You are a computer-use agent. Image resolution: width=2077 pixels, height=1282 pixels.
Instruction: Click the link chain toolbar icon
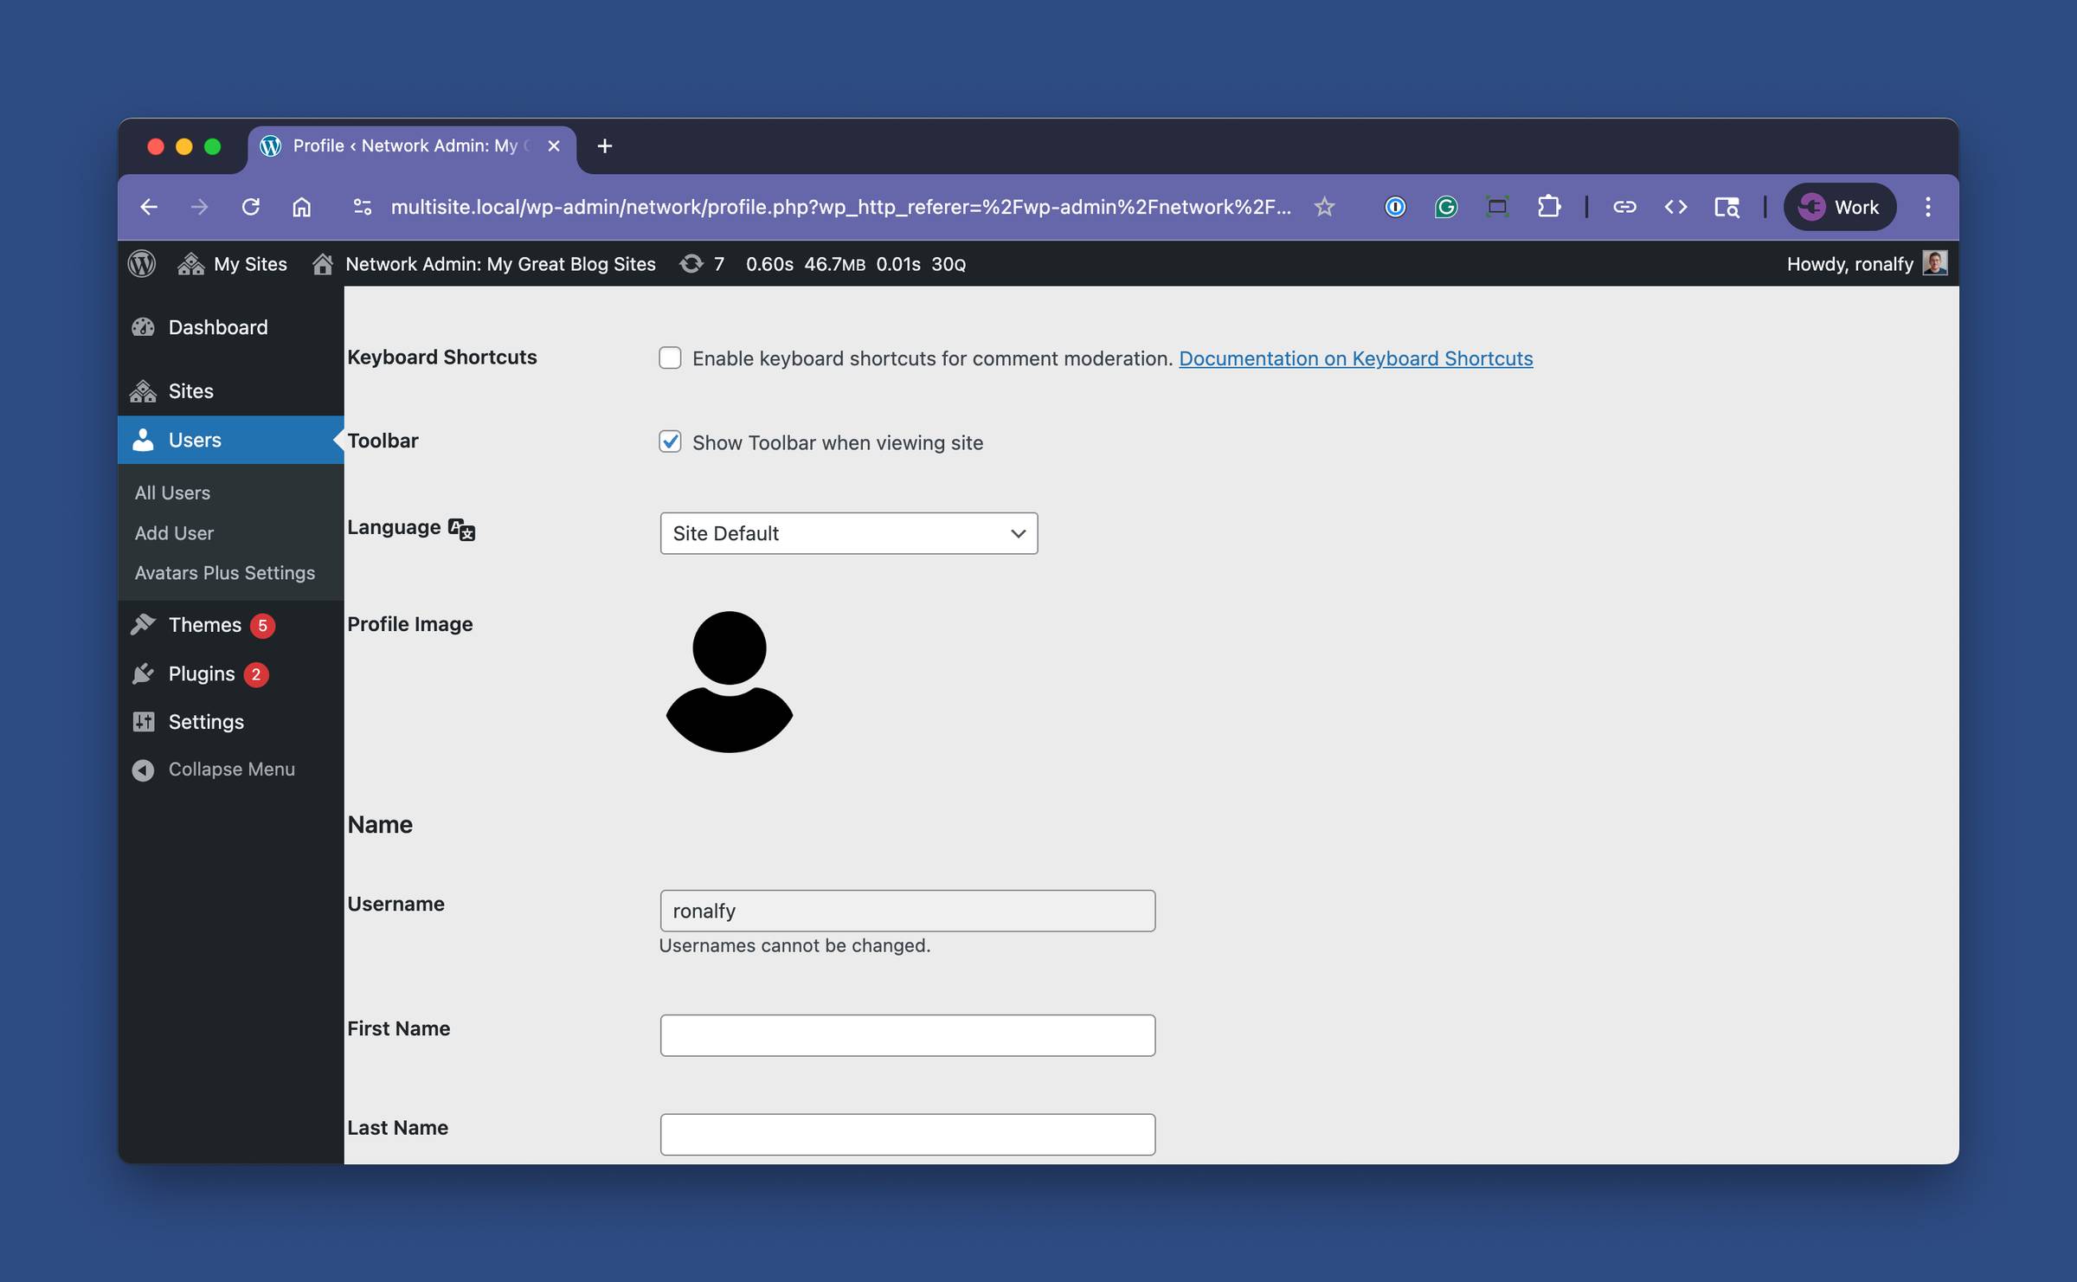(1624, 207)
